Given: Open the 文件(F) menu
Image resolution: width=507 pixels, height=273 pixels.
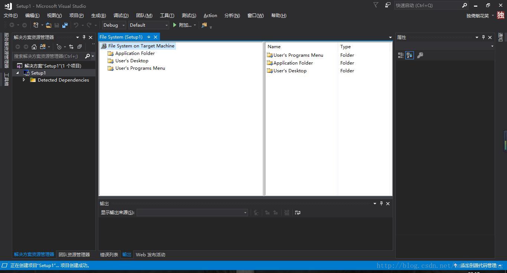Looking at the screenshot, I should click(11, 16).
